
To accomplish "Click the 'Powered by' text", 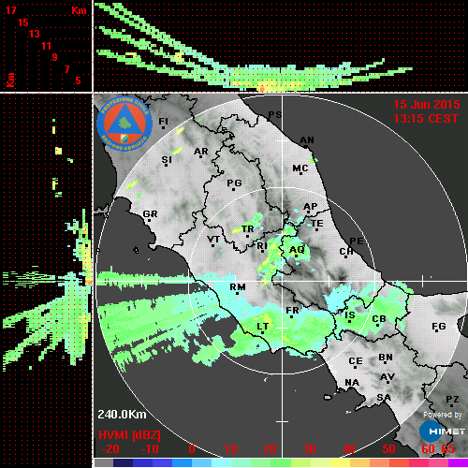I will [x=442, y=415].
